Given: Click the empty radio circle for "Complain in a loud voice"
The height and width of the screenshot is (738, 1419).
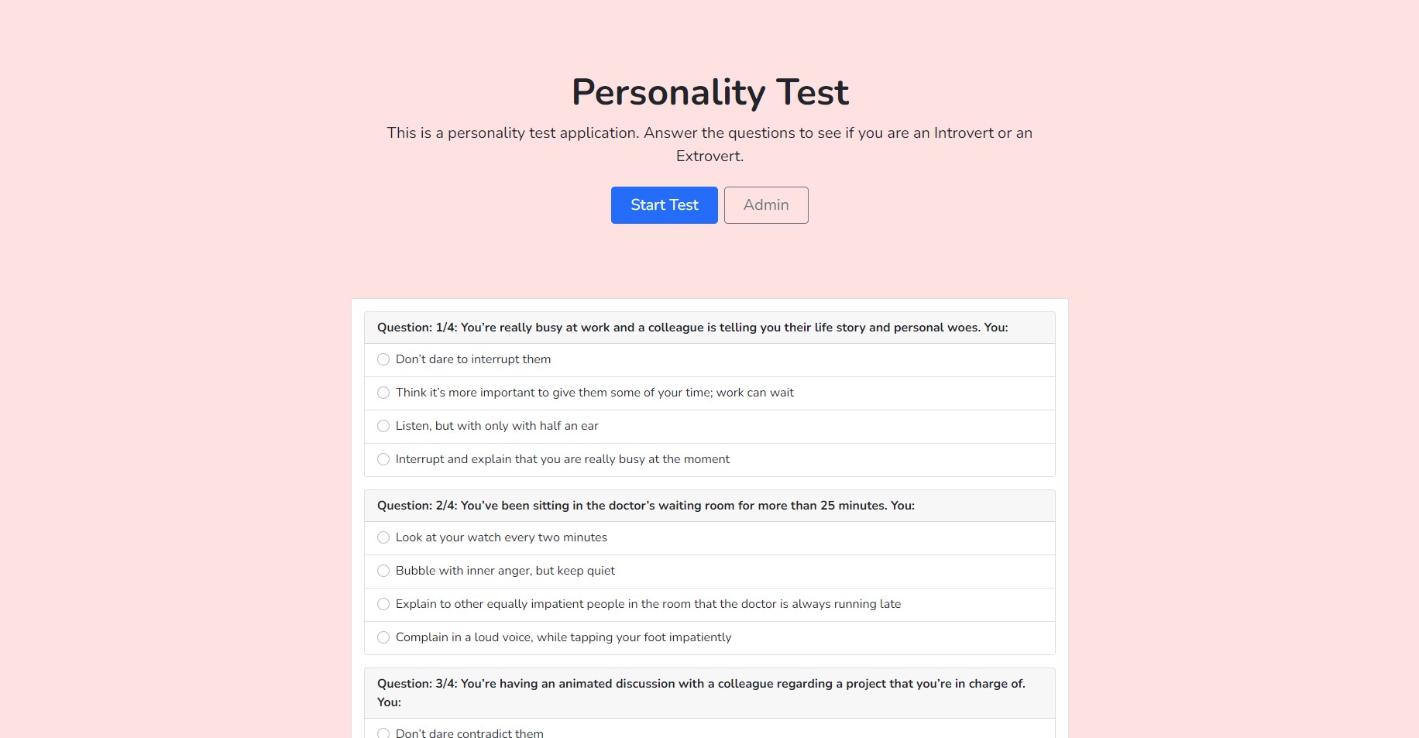Looking at the screenshot, I should [x=383, y=637].
